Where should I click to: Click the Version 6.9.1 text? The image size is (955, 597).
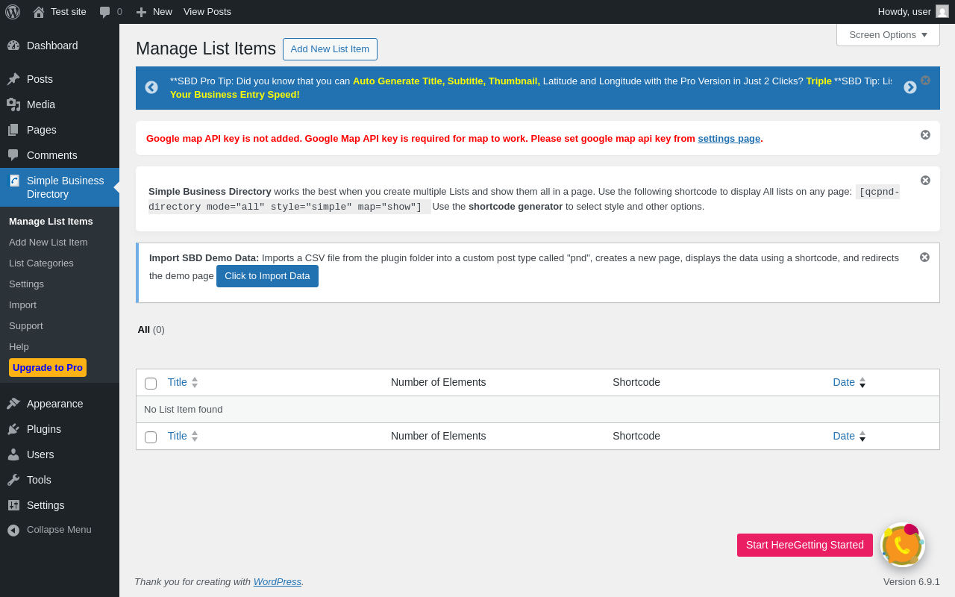click(912, 581)
